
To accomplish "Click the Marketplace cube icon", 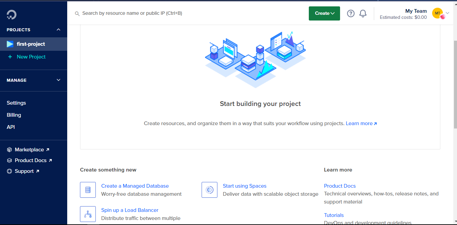I will pos(9,150).
